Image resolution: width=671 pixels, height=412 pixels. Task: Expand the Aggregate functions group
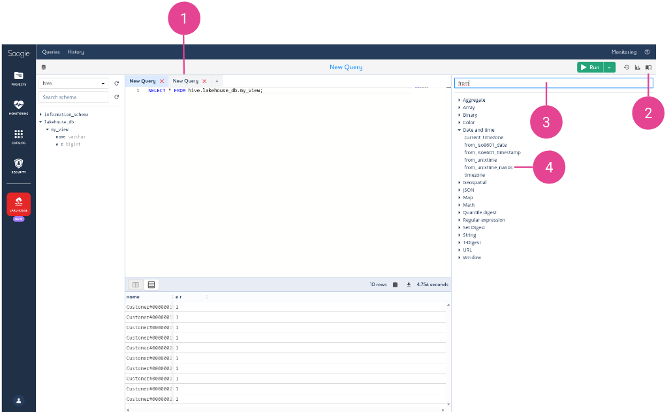[459, 100]
